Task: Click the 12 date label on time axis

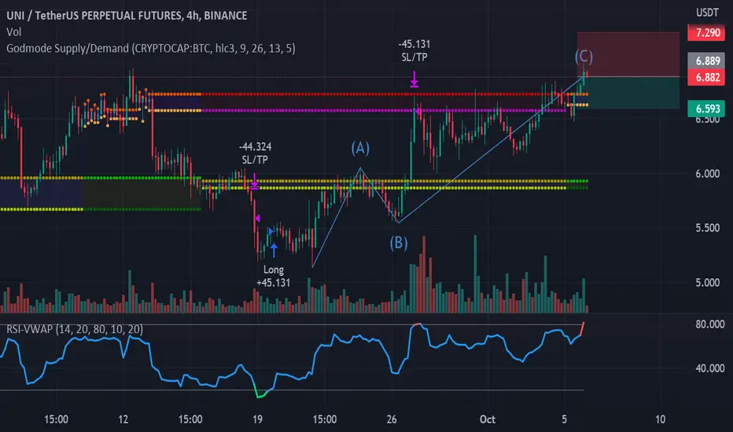Action: pos(123,419)
